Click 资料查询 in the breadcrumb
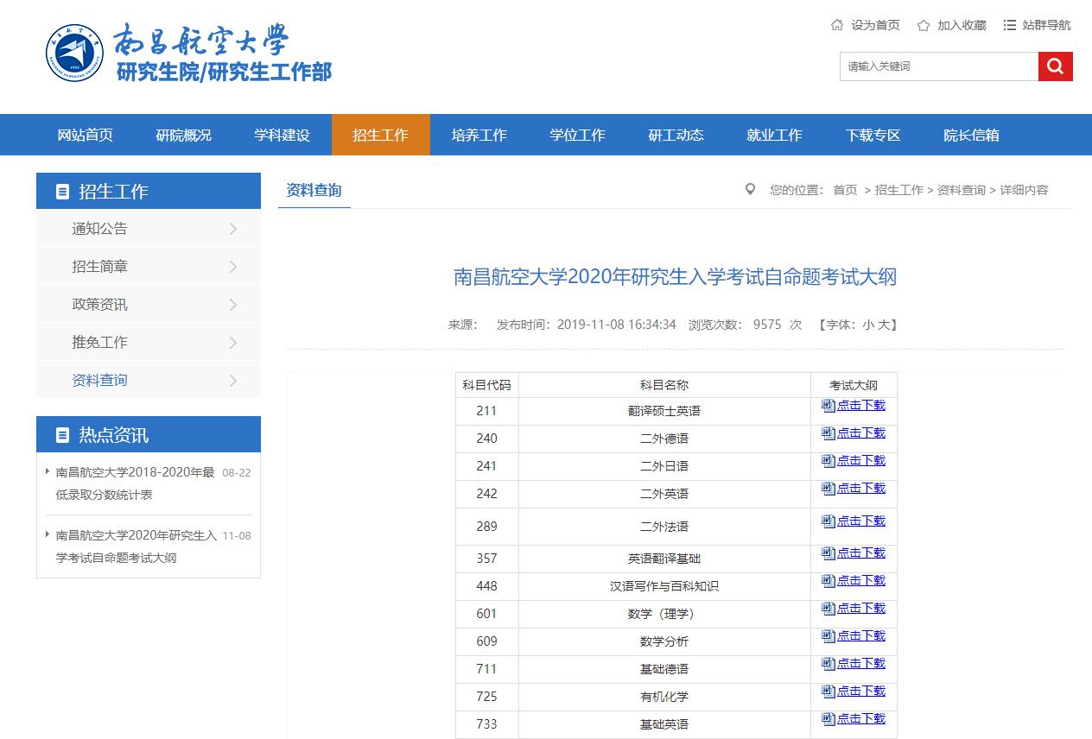1092x739 pixels. (962, 190)
